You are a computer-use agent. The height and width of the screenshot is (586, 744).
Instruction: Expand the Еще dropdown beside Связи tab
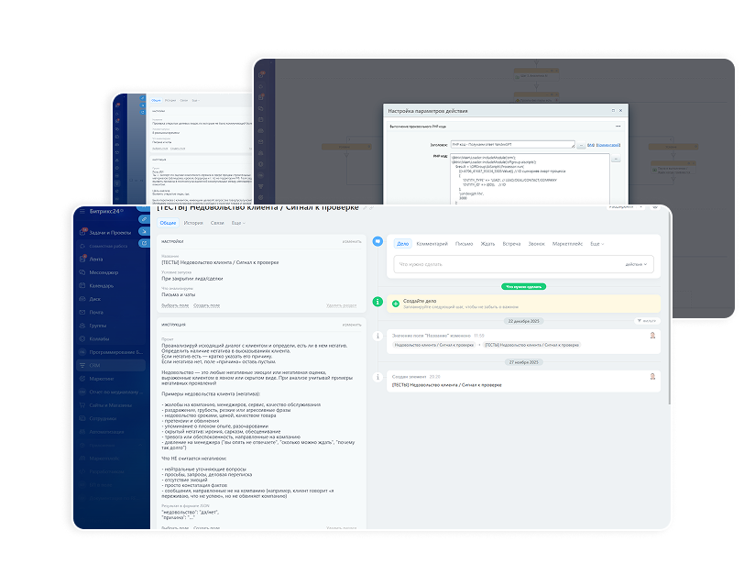click(x=238, y=223)
